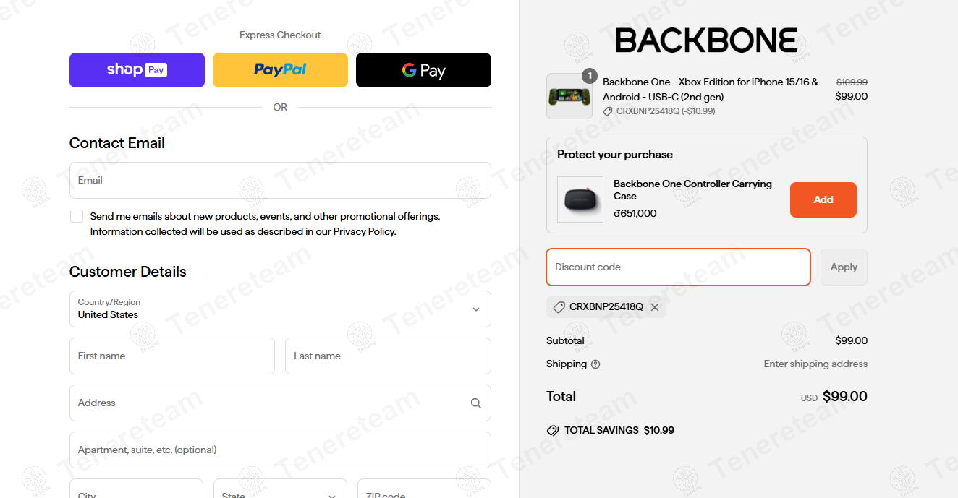Click the applied discount tag icon
Image resolution: width=958 pixels, height=498 pixels.
(559, 307)
